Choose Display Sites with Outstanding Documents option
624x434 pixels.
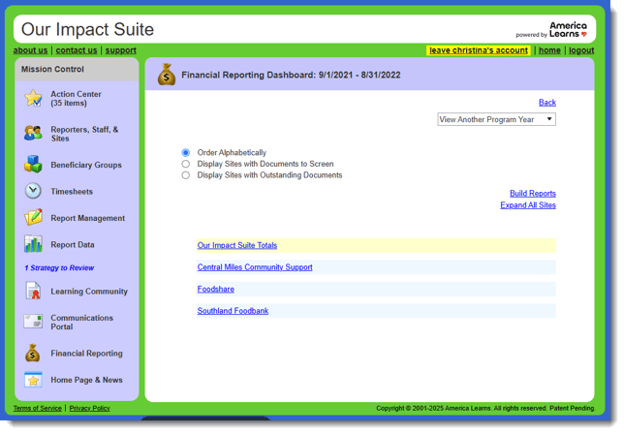[186, 175]
